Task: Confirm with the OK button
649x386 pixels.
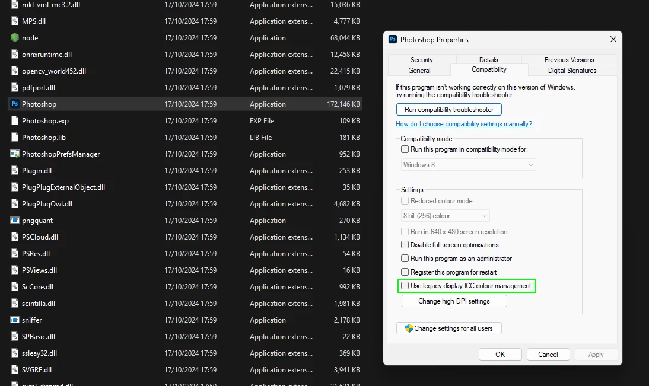Action: (500, 354)
